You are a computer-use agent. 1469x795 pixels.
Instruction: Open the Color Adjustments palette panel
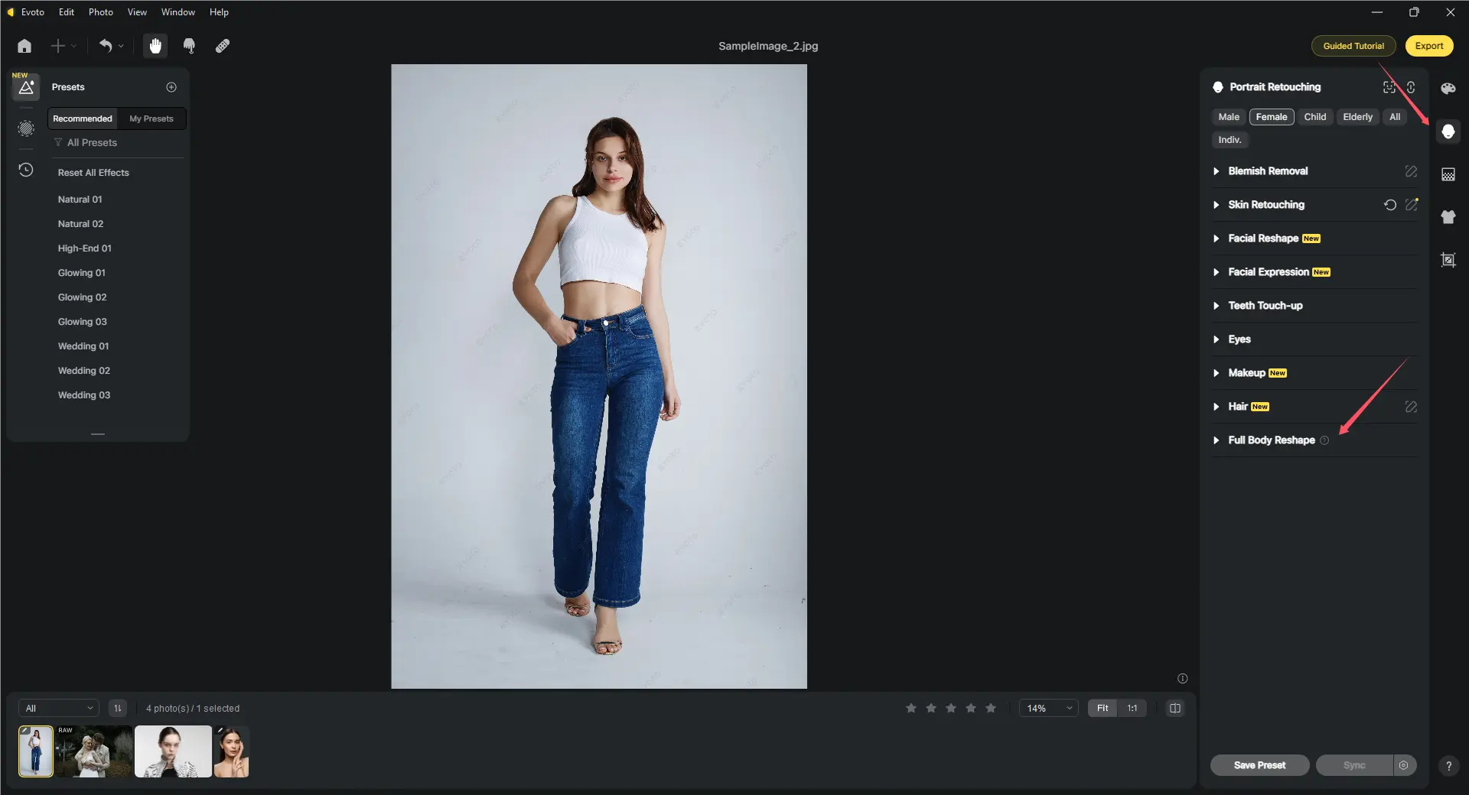(1448, 89)
